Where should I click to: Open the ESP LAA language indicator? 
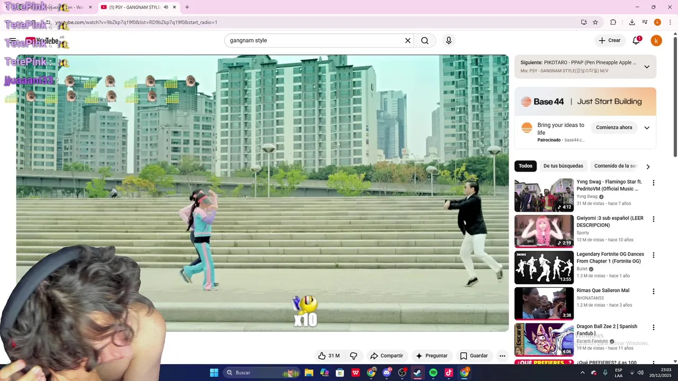coord(619,373)
